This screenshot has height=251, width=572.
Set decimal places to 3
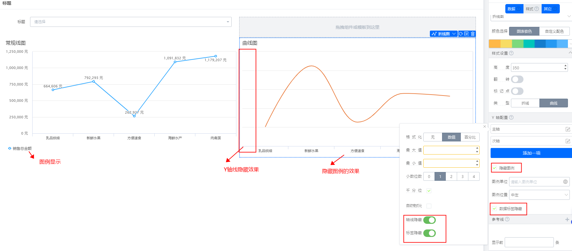point(462,176)
